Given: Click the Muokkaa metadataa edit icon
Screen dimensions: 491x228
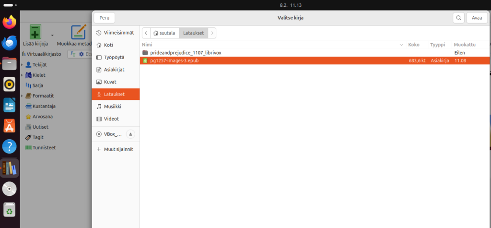Looking at the screenshot, I should [x=78, y=32].
